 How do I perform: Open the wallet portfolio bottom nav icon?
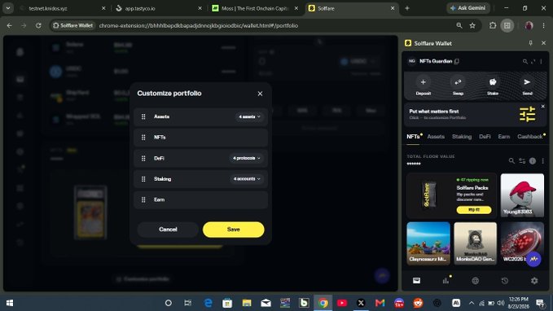(416, 281)
